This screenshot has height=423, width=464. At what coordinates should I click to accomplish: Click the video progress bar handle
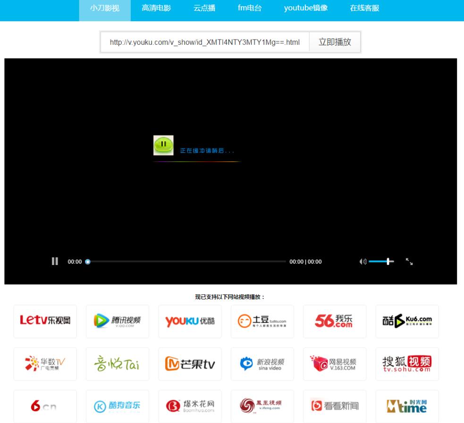[x=88, y=262]
